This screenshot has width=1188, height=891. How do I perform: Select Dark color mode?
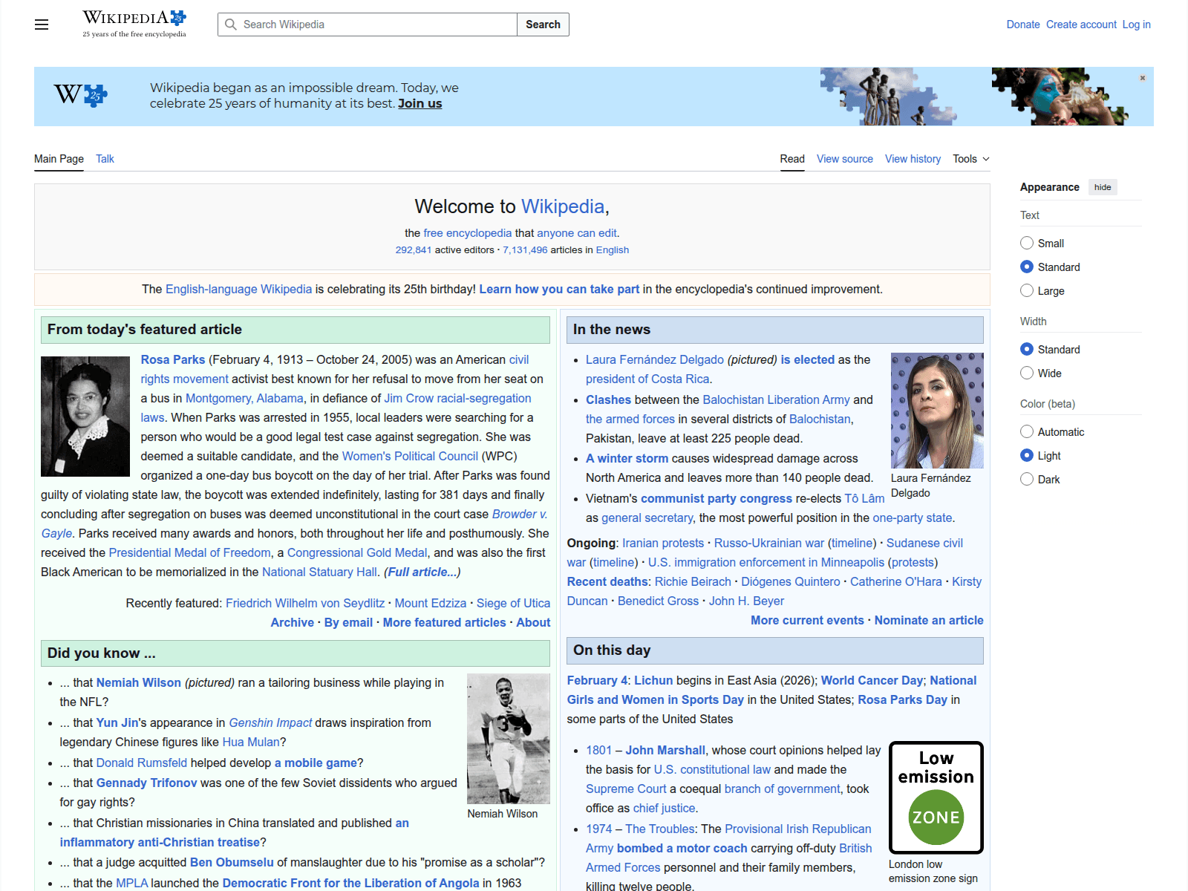coord(1027,479)
